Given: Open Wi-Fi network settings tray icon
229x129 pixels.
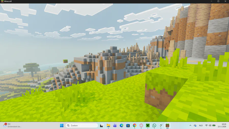Looking at the screenshot, I should tap(206, 125).
